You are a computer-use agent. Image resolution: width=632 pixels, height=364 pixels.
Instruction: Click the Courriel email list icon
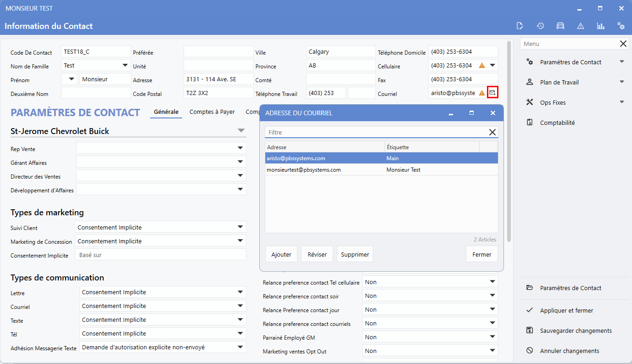[x=492, y=93]
